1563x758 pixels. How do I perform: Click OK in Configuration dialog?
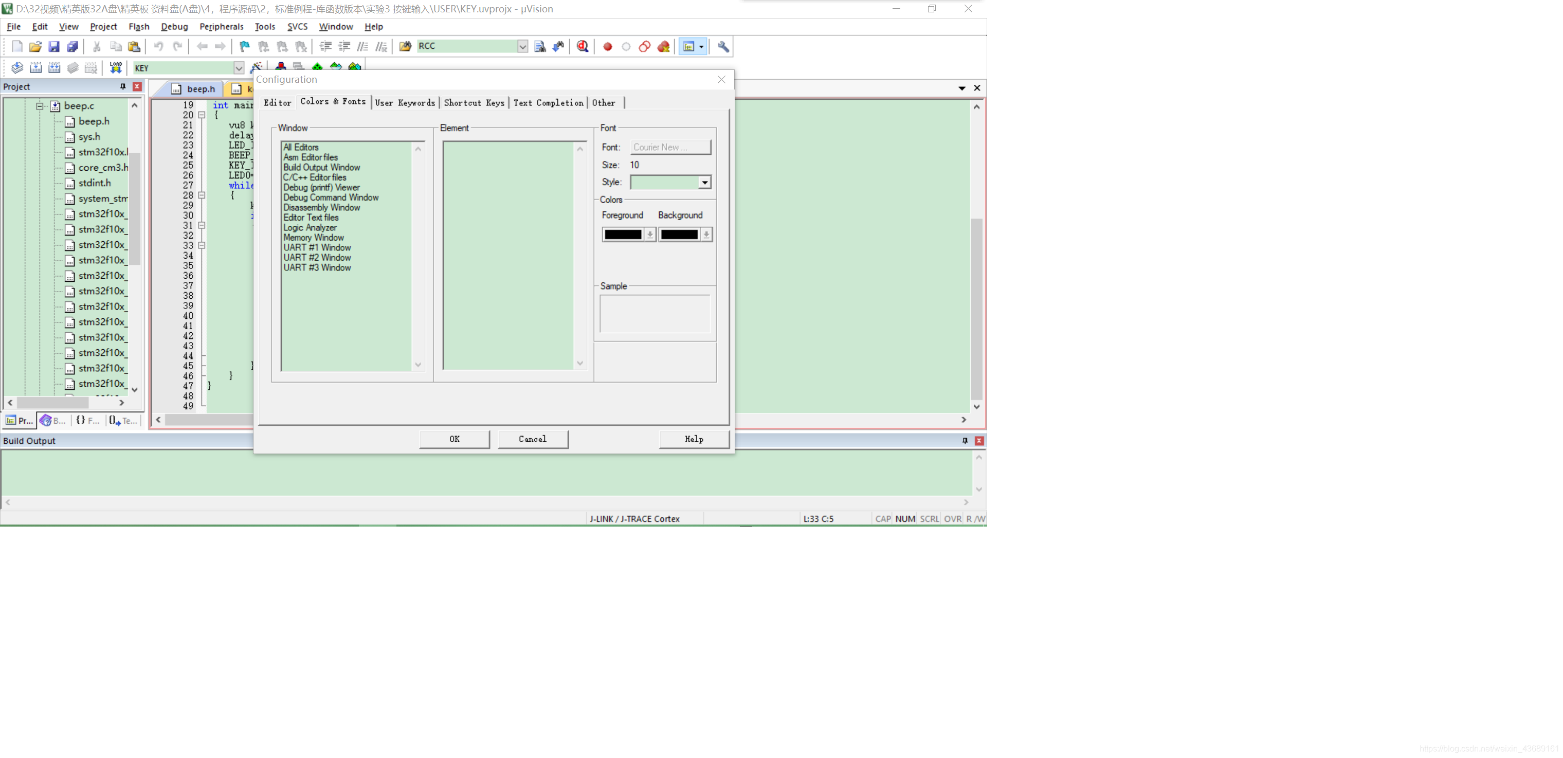pyautogui.click(x=455, y=439)
